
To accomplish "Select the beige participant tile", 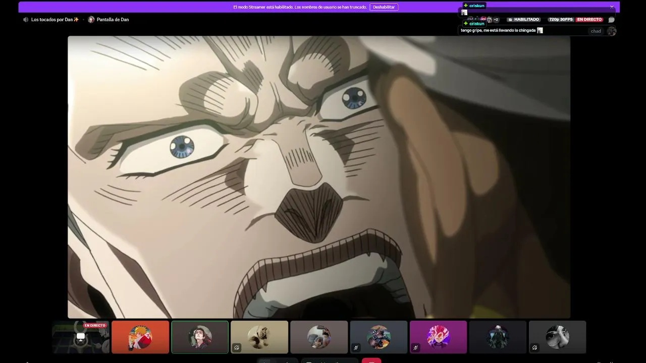I will (259, 337).
